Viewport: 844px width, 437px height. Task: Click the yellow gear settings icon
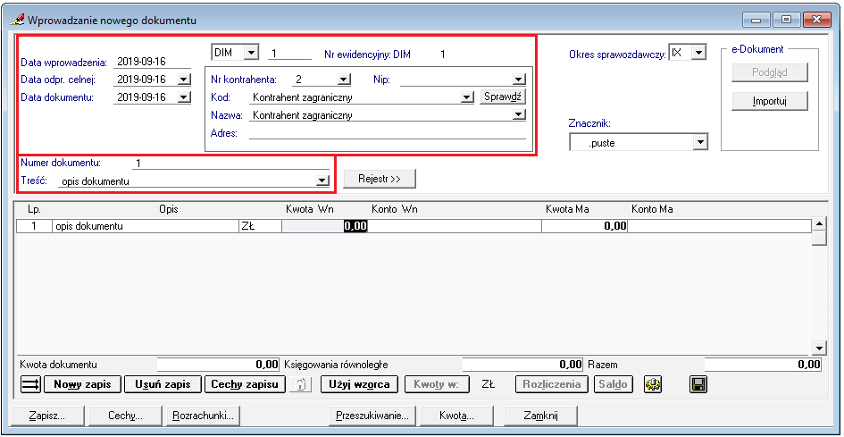pyautogui.click(x=654, y=385)
